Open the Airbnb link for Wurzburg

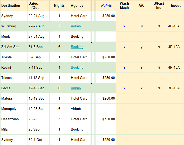[76, 26]
